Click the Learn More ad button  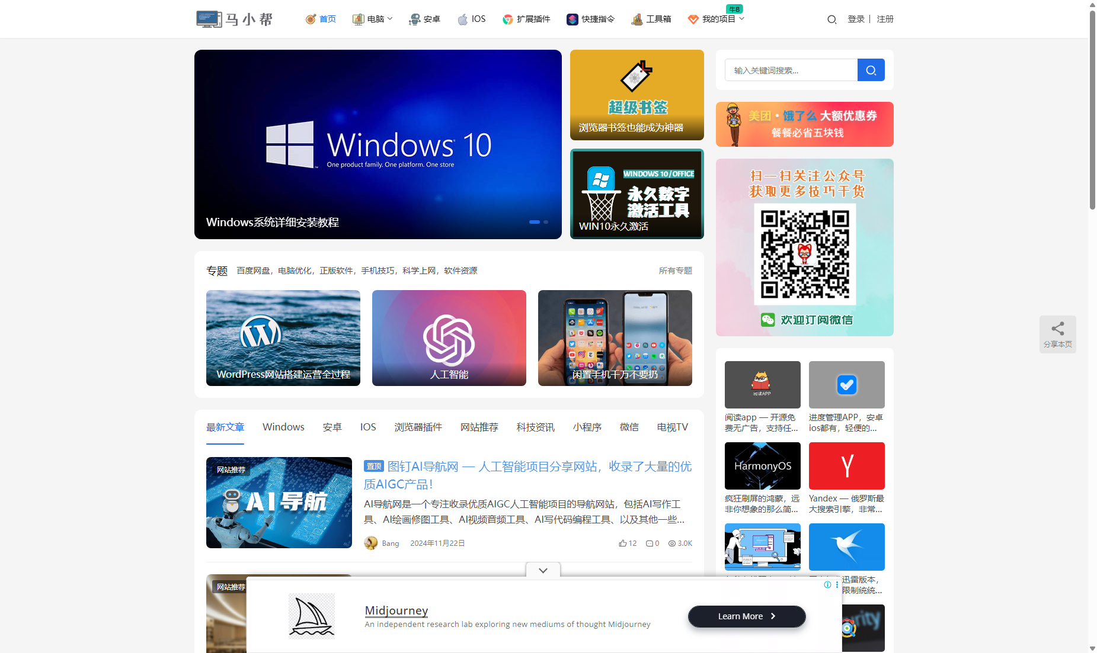coord(747,616)
